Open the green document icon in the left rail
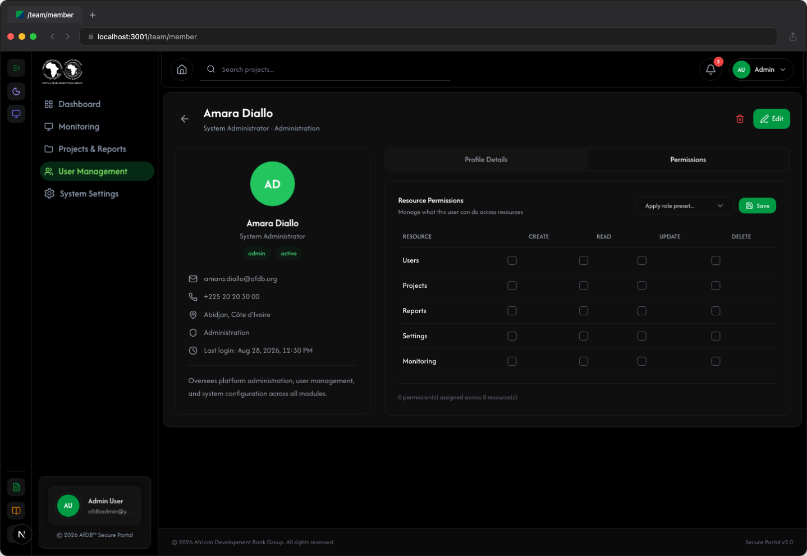The width and height of the screenshot is (807, 556). (16, 487)
